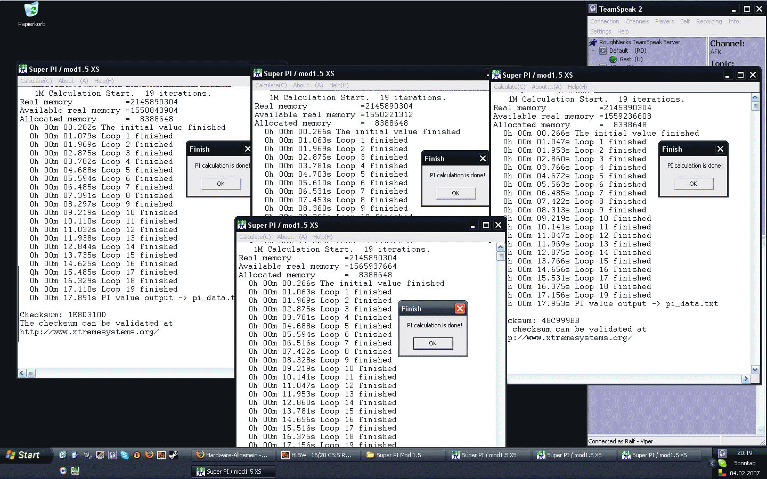Open TeamSpeak Connection menu

pos(605,21)
